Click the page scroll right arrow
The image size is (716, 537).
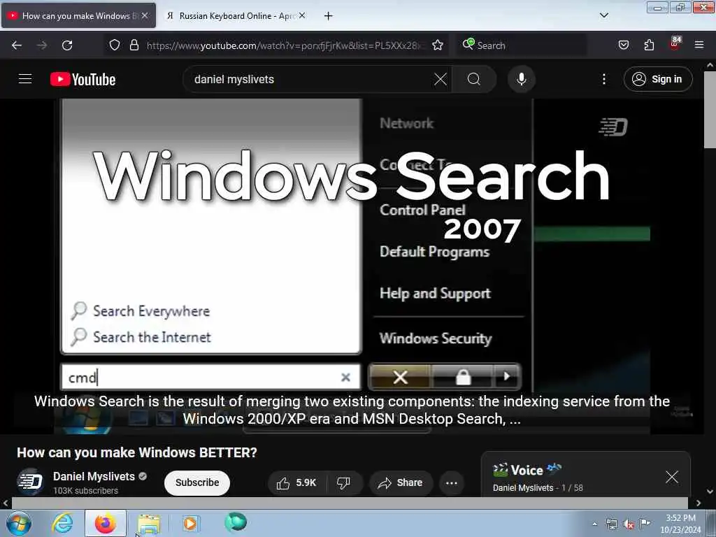tap(699, 503)
